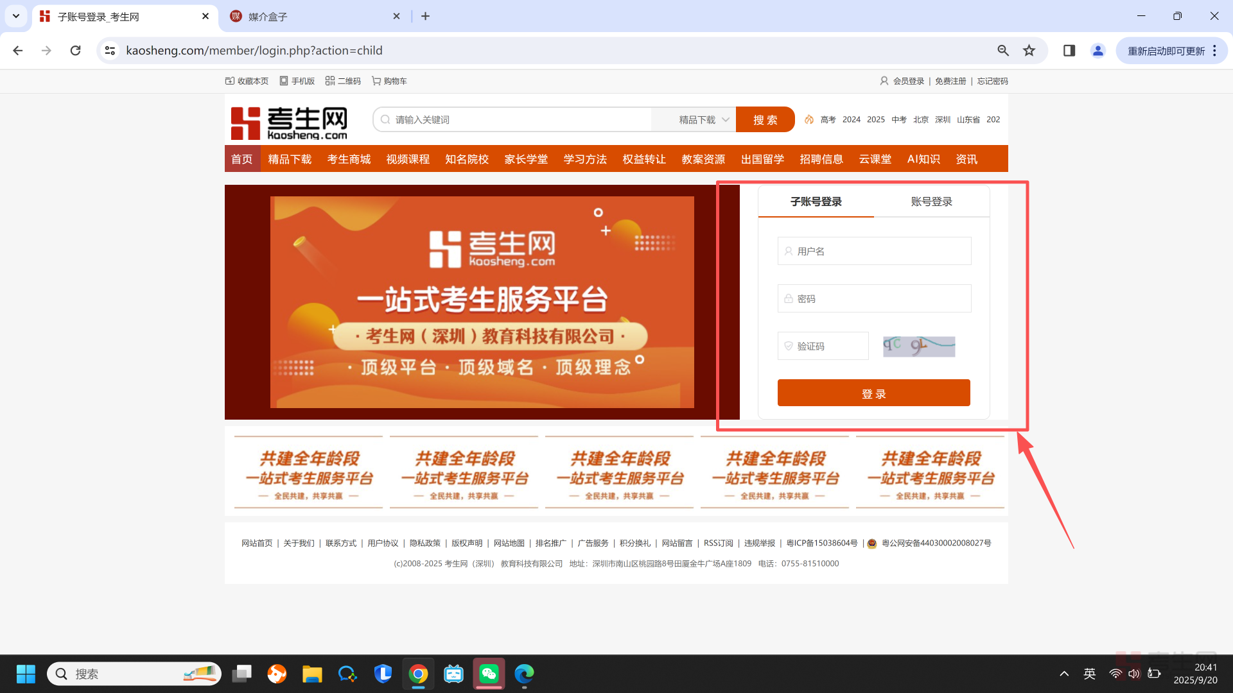The width and height of the screenshot is (1233, 693).
Task: Open 视频课程 in the navigation menu
Action: pyautogui.click(x=408, y=159)
